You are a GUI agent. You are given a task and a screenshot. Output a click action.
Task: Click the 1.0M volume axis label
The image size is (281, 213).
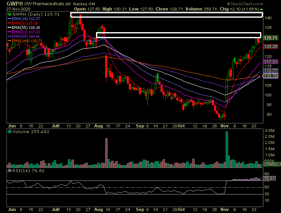point(269,155)
